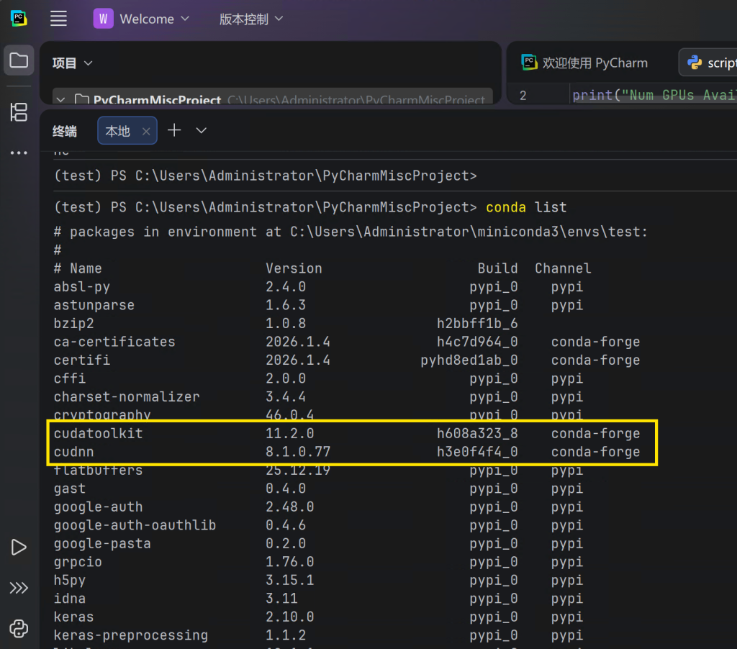Click the cffi package name

tap(70, 378)
